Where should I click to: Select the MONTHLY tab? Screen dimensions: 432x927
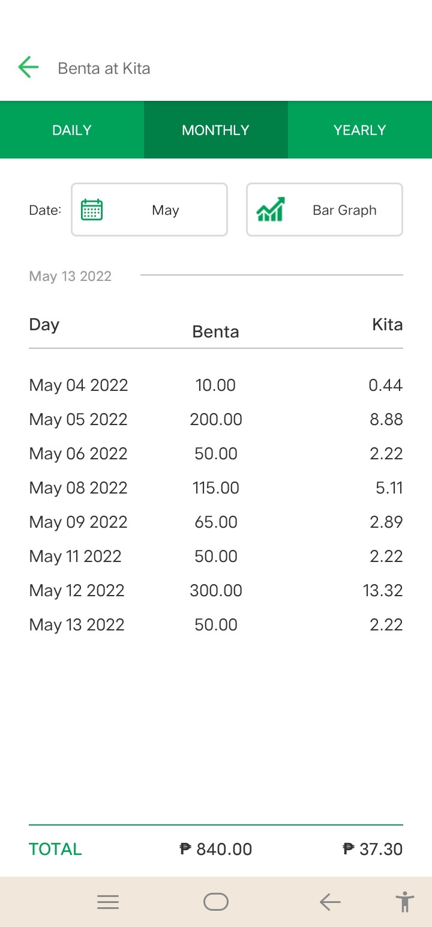[x=216, y=130]
